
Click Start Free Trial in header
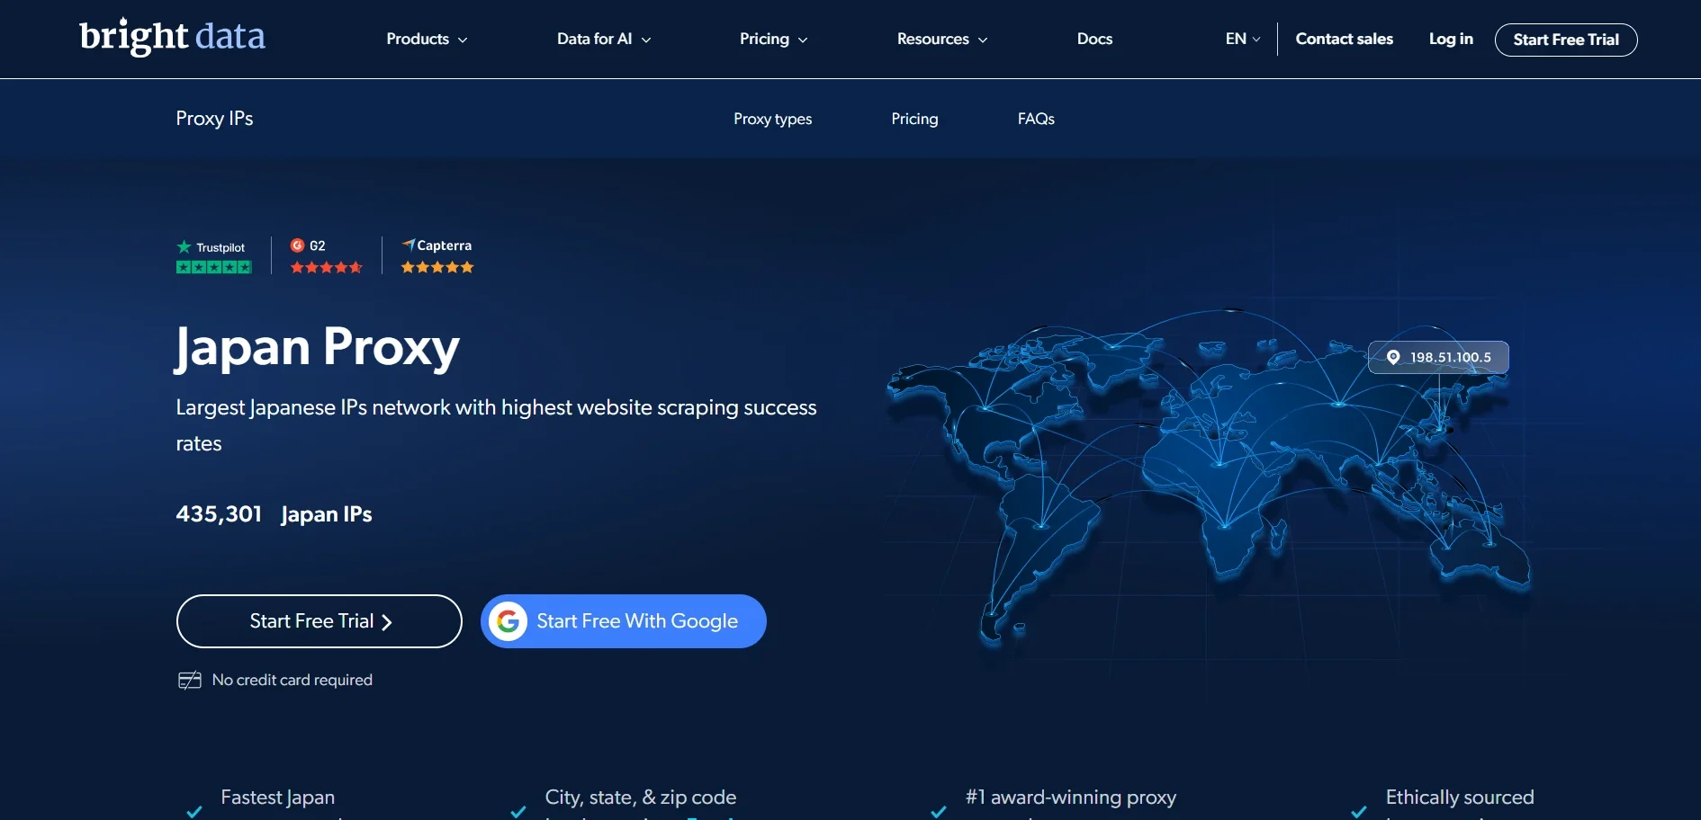click(x=1566, y=40)
